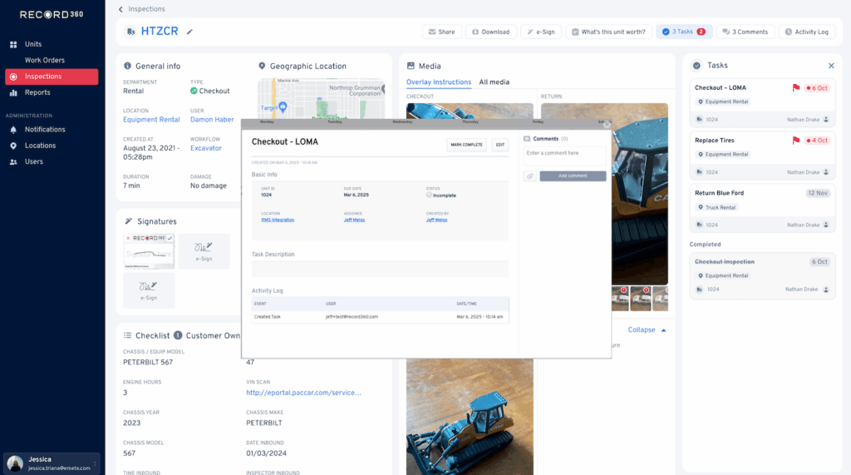Click the attachment paperclip icon
The height and width of the screenshot is (475, 851).
tap(529, 176)
